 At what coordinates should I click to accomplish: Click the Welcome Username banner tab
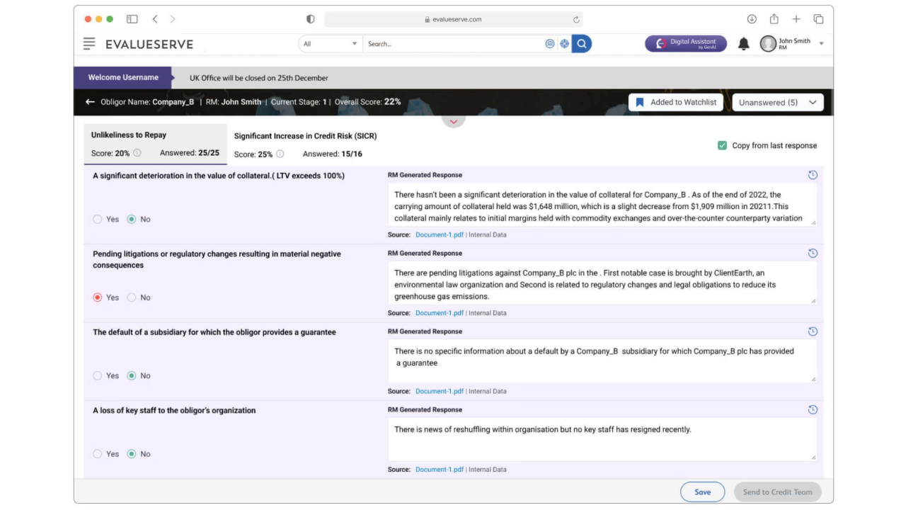123,78
